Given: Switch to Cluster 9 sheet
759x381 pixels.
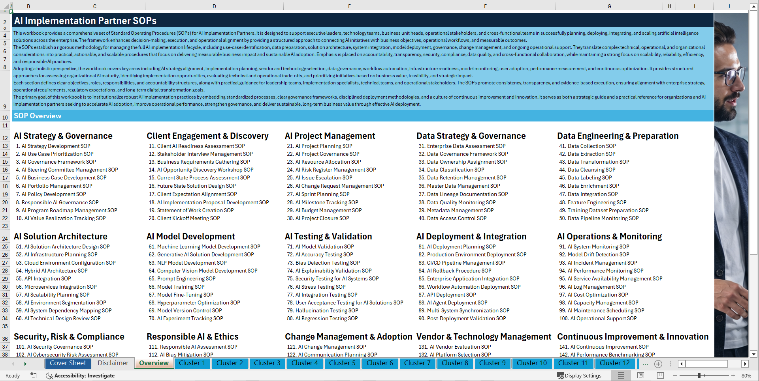Looking at the screenshot, I should point(492,363).
